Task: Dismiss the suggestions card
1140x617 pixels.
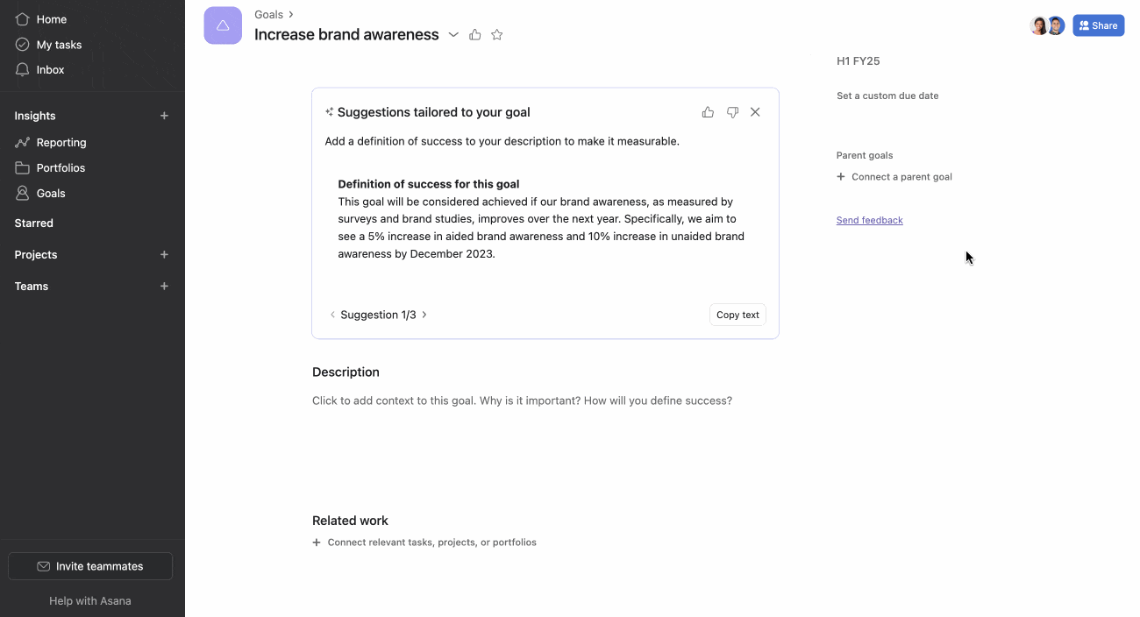Action: [755, 112]
